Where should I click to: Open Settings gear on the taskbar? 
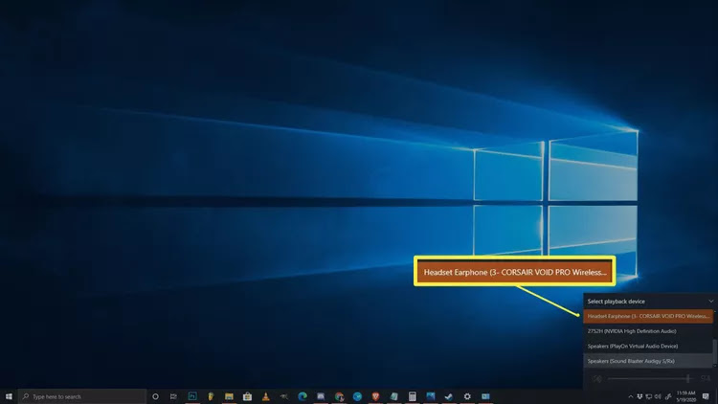tap(467, 396)
